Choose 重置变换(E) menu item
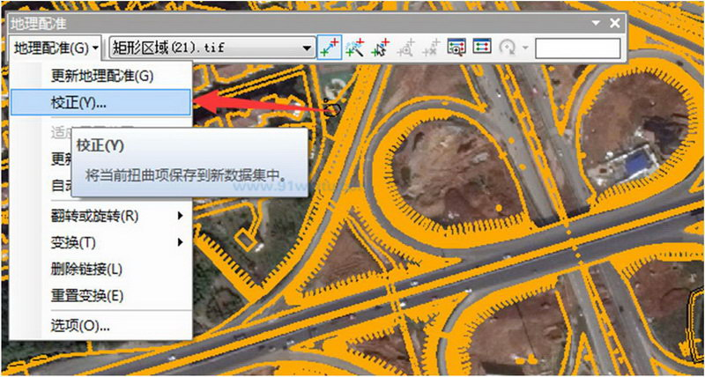The height and width of the screenshot is (377, 705). pyautogui.click(x=101, y=296)
